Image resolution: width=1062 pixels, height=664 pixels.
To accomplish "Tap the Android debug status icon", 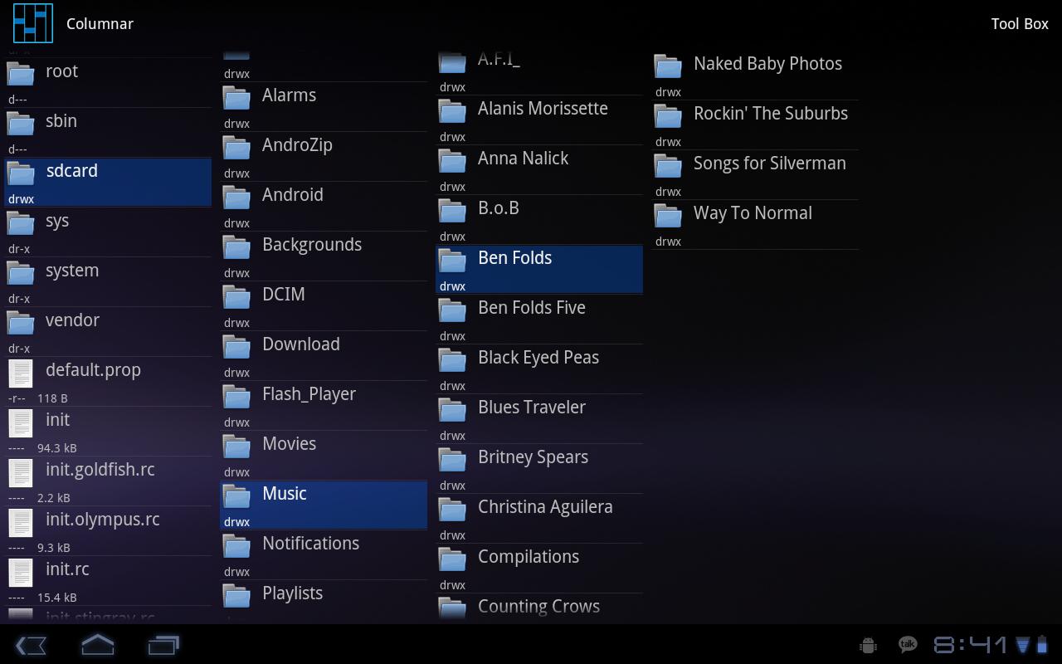I will [869, 645].
